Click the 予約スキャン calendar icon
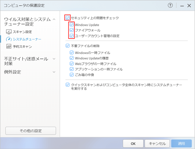The height and width of the screenshot is (149, 195). 9,46
